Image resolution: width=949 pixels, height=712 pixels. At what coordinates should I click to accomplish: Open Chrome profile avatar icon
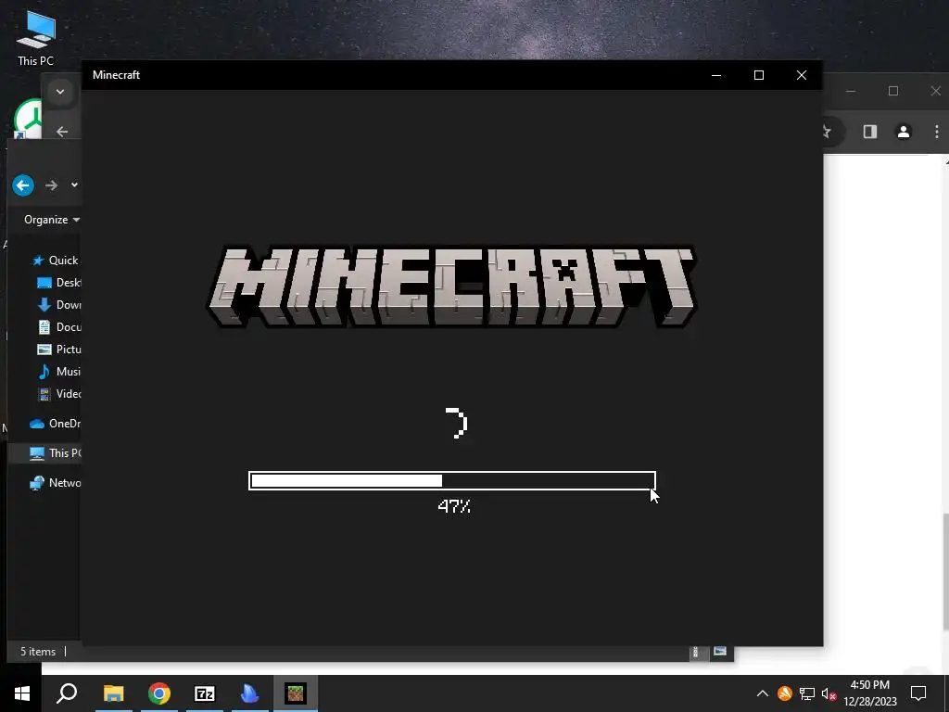(904, 132)
